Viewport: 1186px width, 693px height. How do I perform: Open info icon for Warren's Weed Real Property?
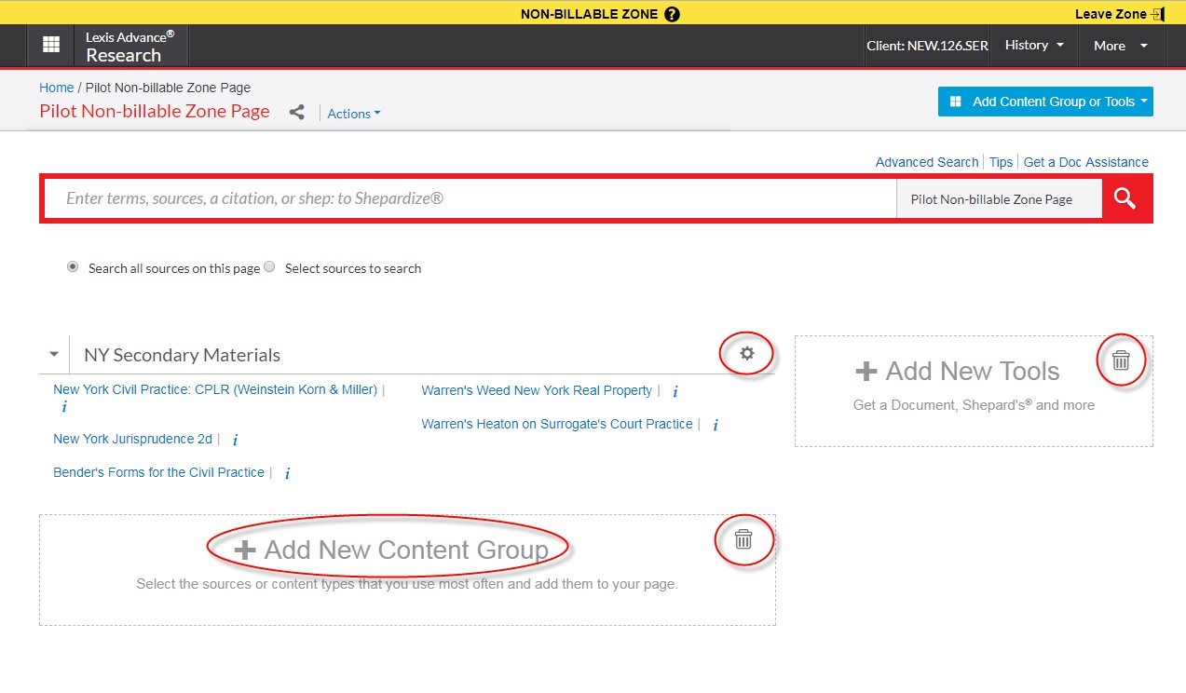click(675, 392)
